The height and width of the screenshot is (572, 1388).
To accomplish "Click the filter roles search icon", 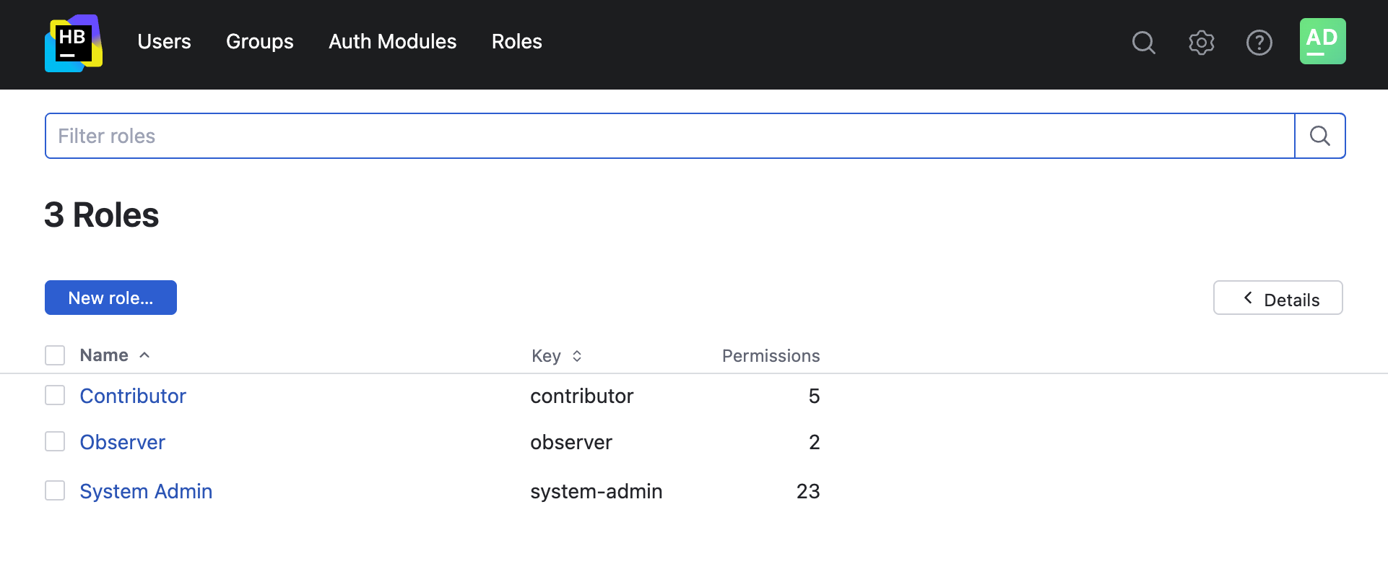I will pyautogui.click(x=1319, y=136).
